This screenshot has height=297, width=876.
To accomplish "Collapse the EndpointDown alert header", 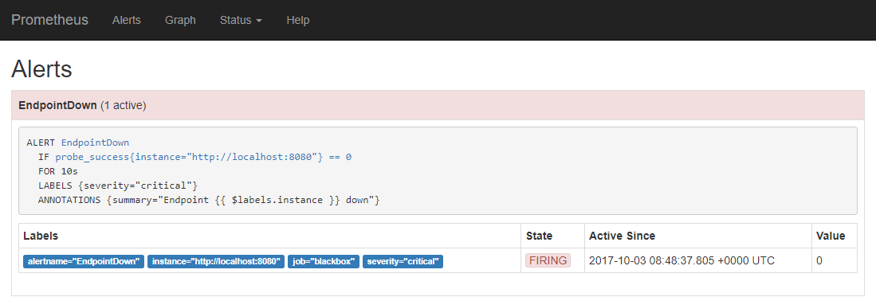I will click(438, 106).
